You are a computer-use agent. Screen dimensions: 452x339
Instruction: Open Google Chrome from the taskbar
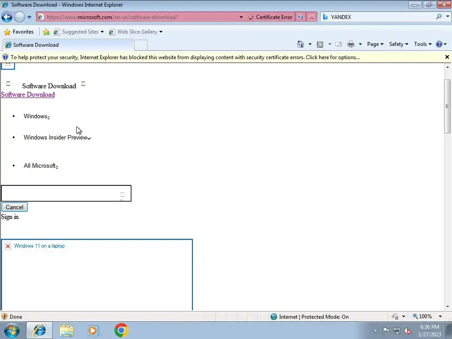pyautogui.click(x=121, y=330)
